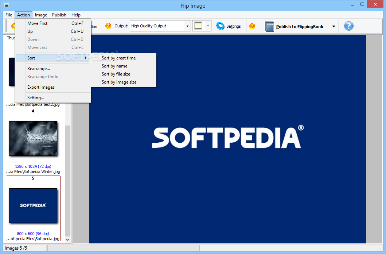Select Export Images menu entry
Viewport: 386px width, 254px height.
53,87
